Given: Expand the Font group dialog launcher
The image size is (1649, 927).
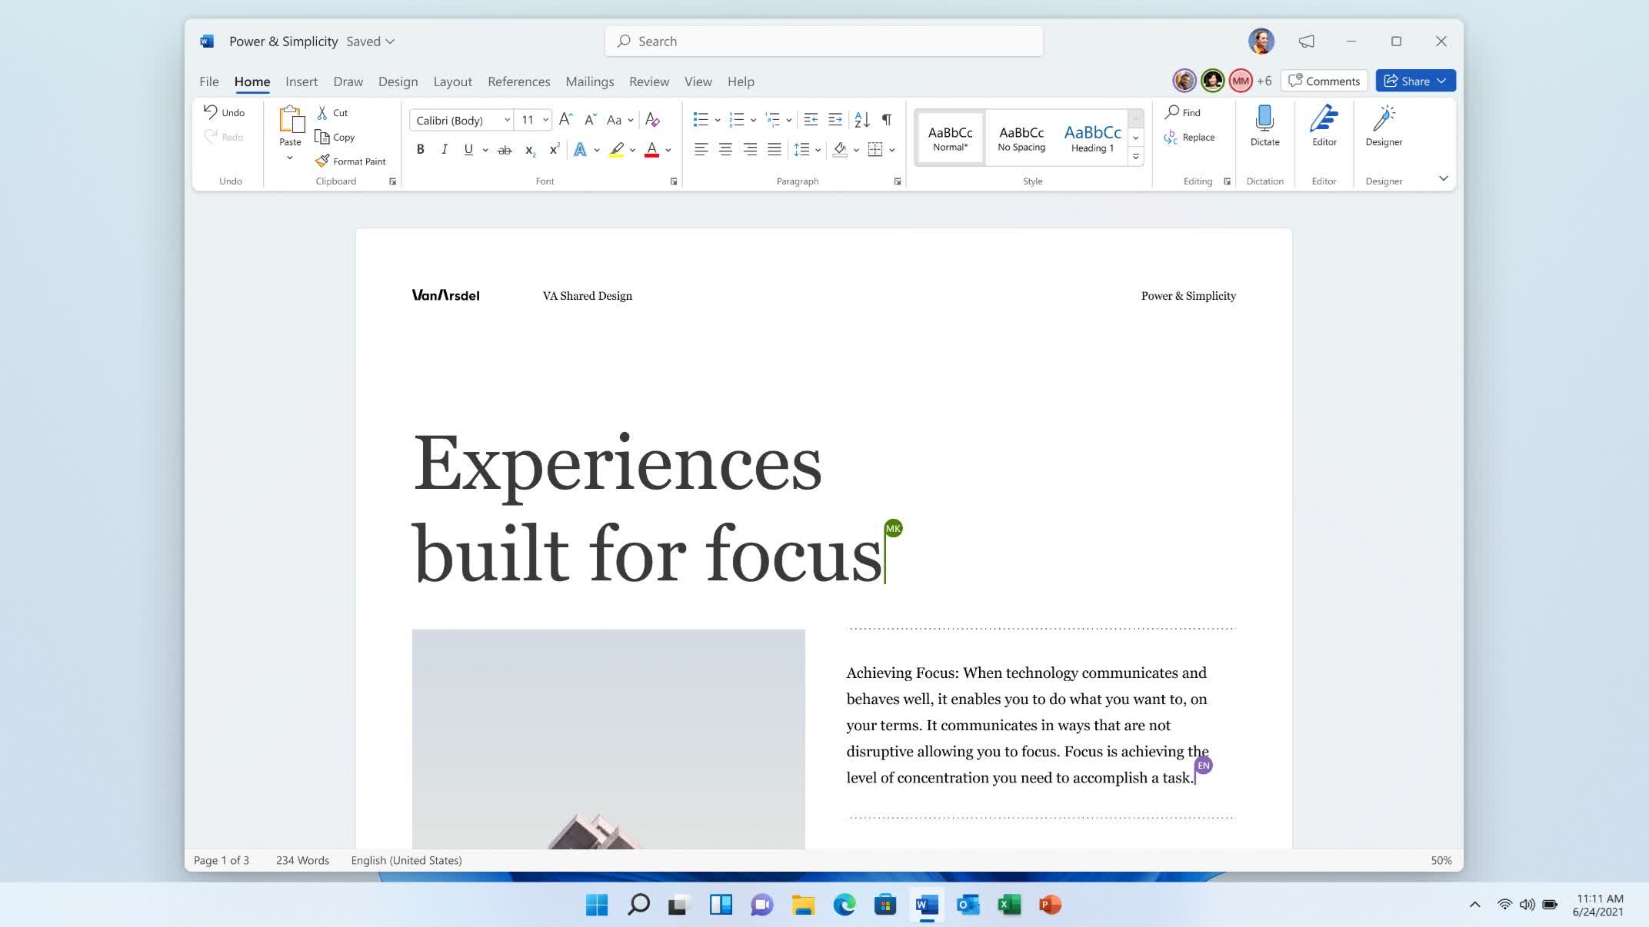Looking at the screenshot, I should click(x=673, y=181).
